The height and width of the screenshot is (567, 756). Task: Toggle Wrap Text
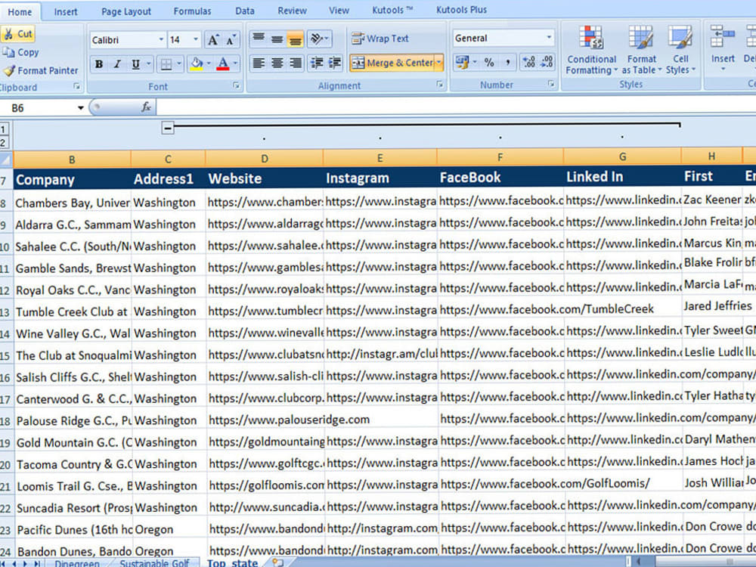click(380, 39)
